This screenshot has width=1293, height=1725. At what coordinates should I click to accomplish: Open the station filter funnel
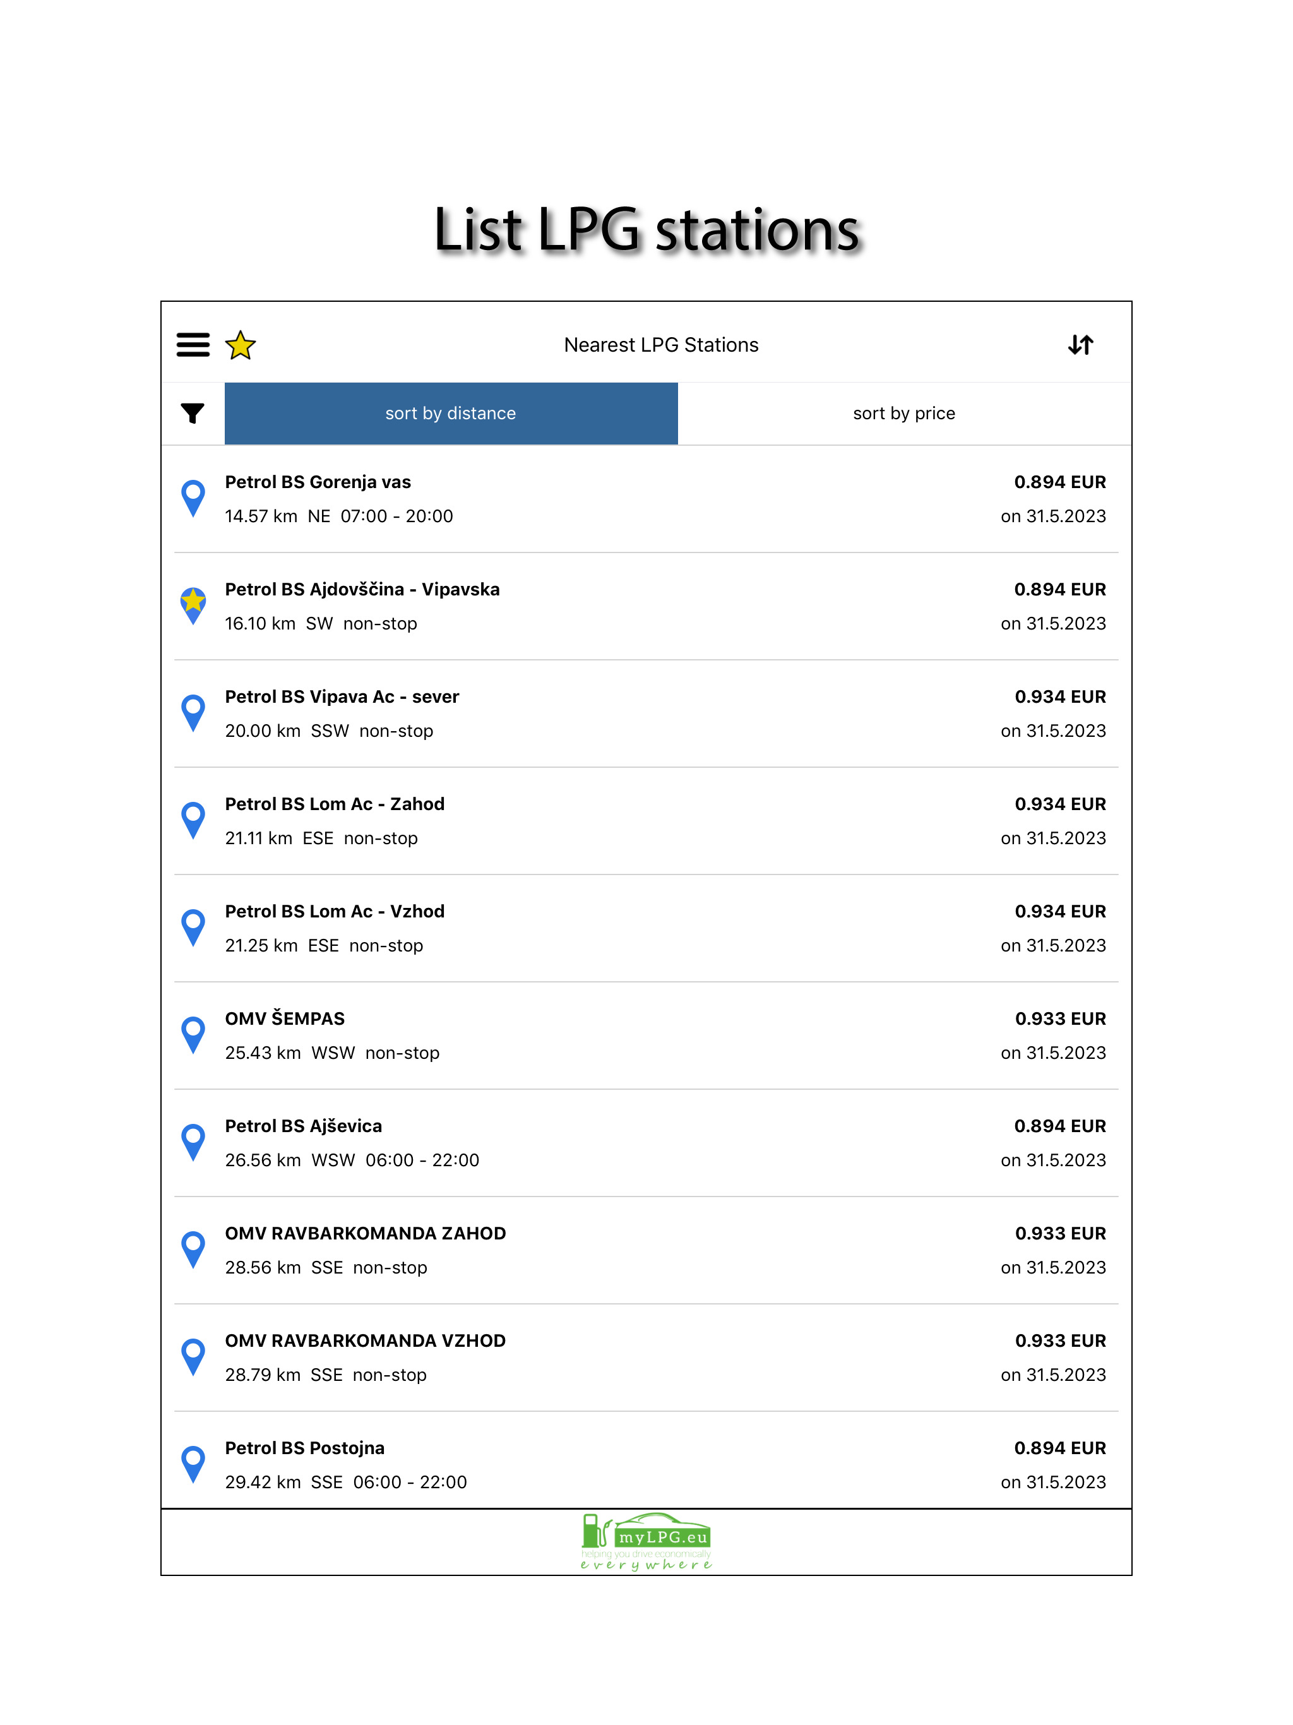(193, 412)
